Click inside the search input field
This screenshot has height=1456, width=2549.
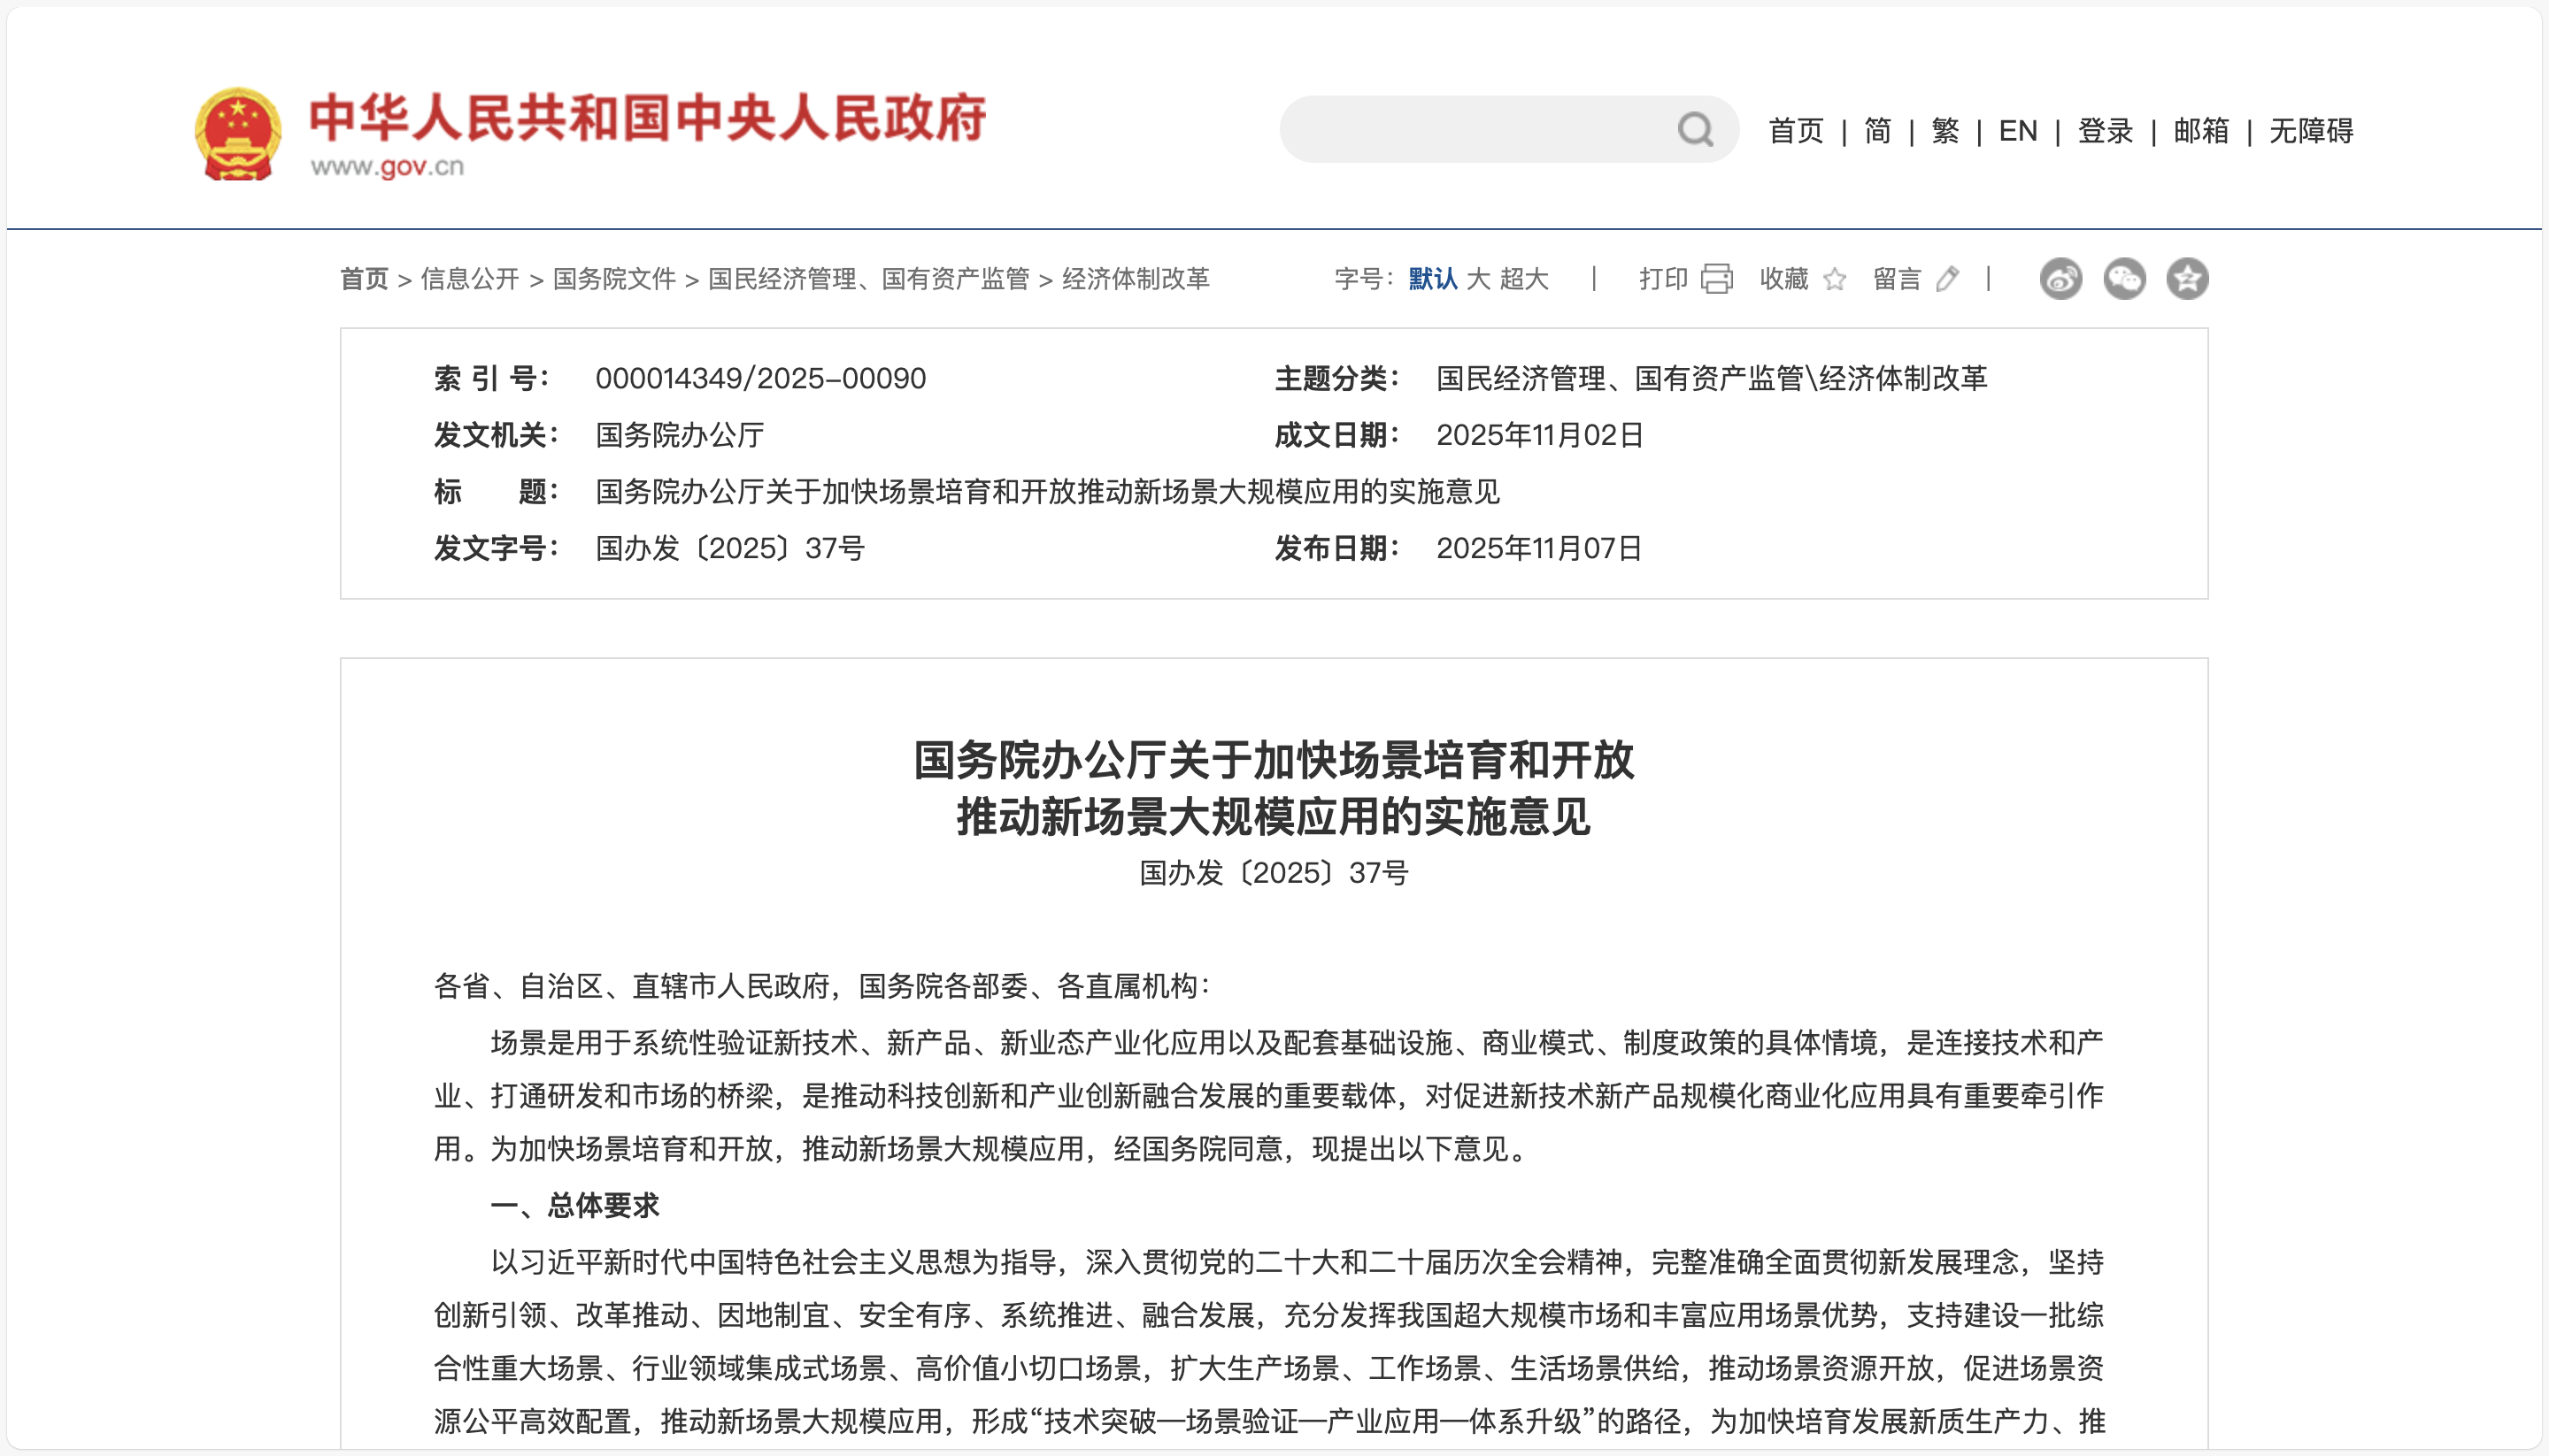tap(1451, 130)
